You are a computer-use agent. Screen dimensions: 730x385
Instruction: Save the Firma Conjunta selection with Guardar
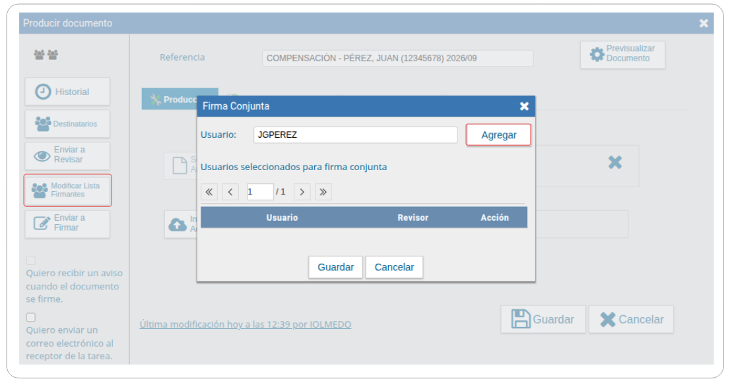336,268
